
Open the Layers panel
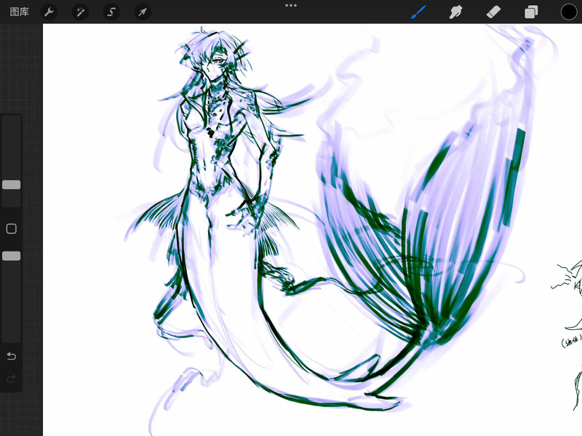coord(531,12)
